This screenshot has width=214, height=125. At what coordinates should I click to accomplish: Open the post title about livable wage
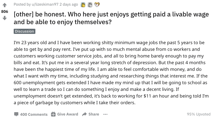point(111,18)
